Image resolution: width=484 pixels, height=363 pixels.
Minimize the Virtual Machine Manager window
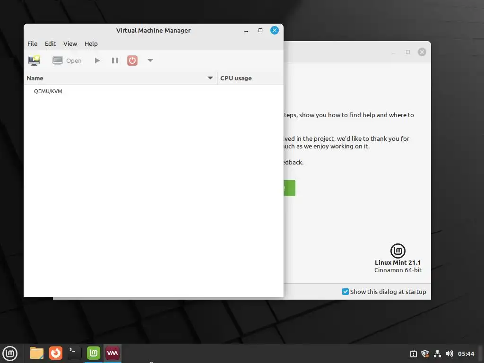(x=246, y=31)
